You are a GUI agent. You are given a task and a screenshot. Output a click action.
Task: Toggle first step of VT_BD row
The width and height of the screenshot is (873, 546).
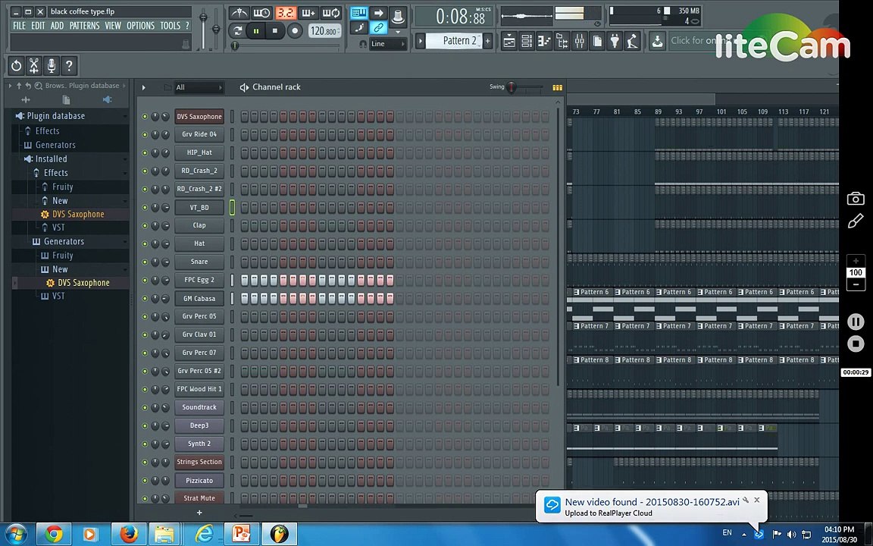[245, 207]
